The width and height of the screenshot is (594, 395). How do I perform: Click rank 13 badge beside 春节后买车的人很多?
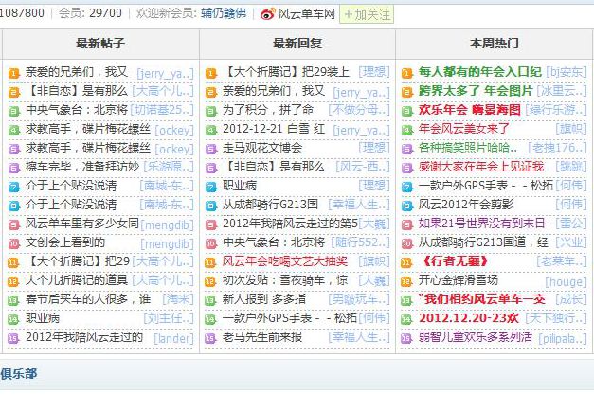click(13, 300)
